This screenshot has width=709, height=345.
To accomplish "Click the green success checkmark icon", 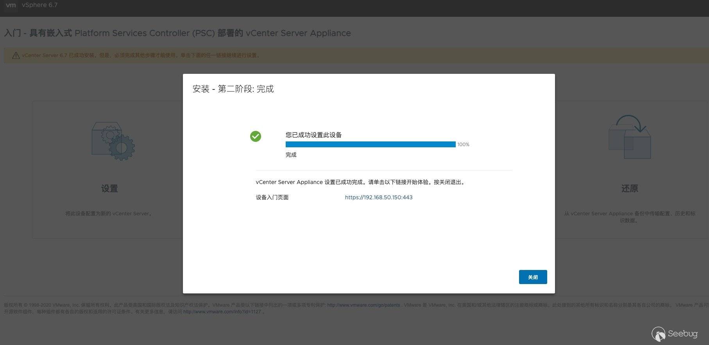I will click(x=256, y=136).
